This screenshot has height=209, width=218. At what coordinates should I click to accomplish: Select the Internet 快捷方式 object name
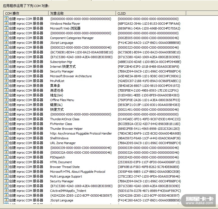(x=63, y=67)
